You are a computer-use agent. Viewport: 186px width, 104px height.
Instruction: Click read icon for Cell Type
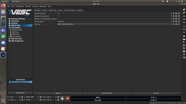(x=173, y=24)
